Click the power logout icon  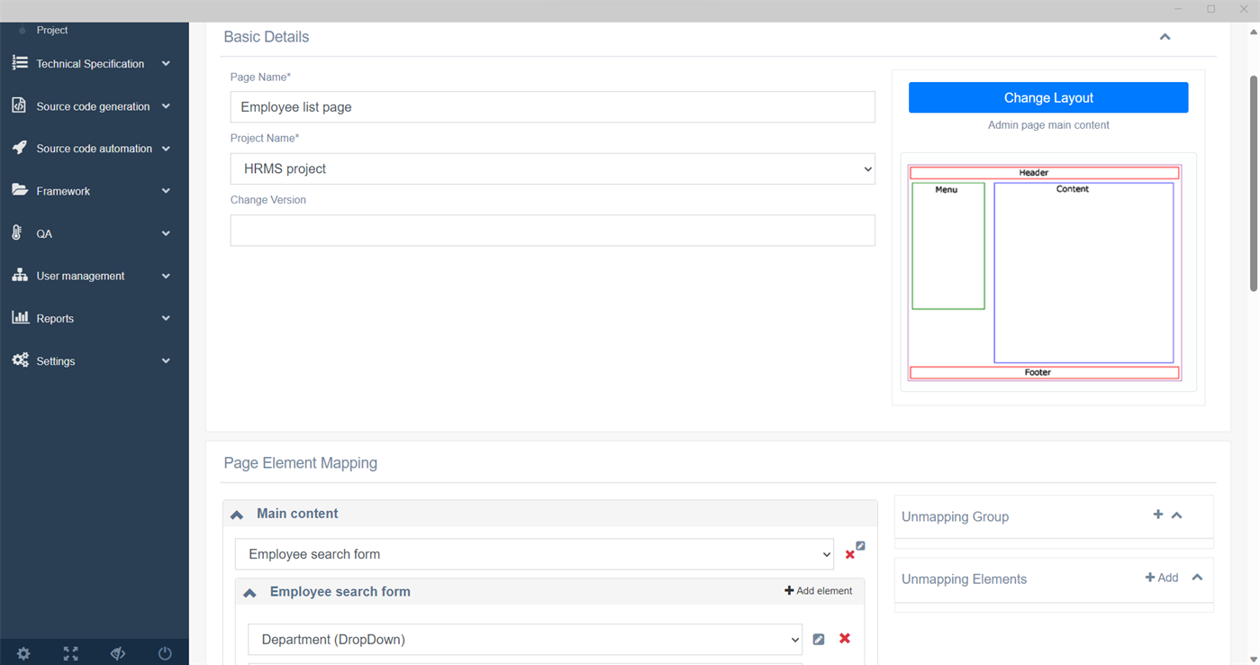pyautogui.click(x=165, y=654)
